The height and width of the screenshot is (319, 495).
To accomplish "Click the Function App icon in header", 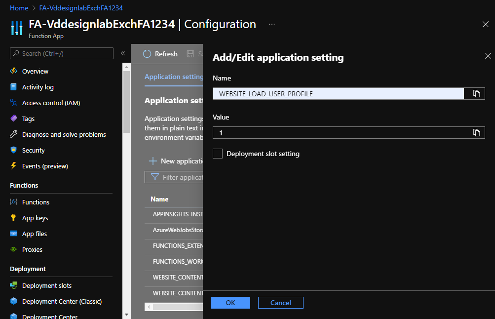I will (17, 28).
